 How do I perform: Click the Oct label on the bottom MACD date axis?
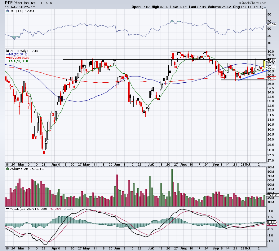pos(247,248)
